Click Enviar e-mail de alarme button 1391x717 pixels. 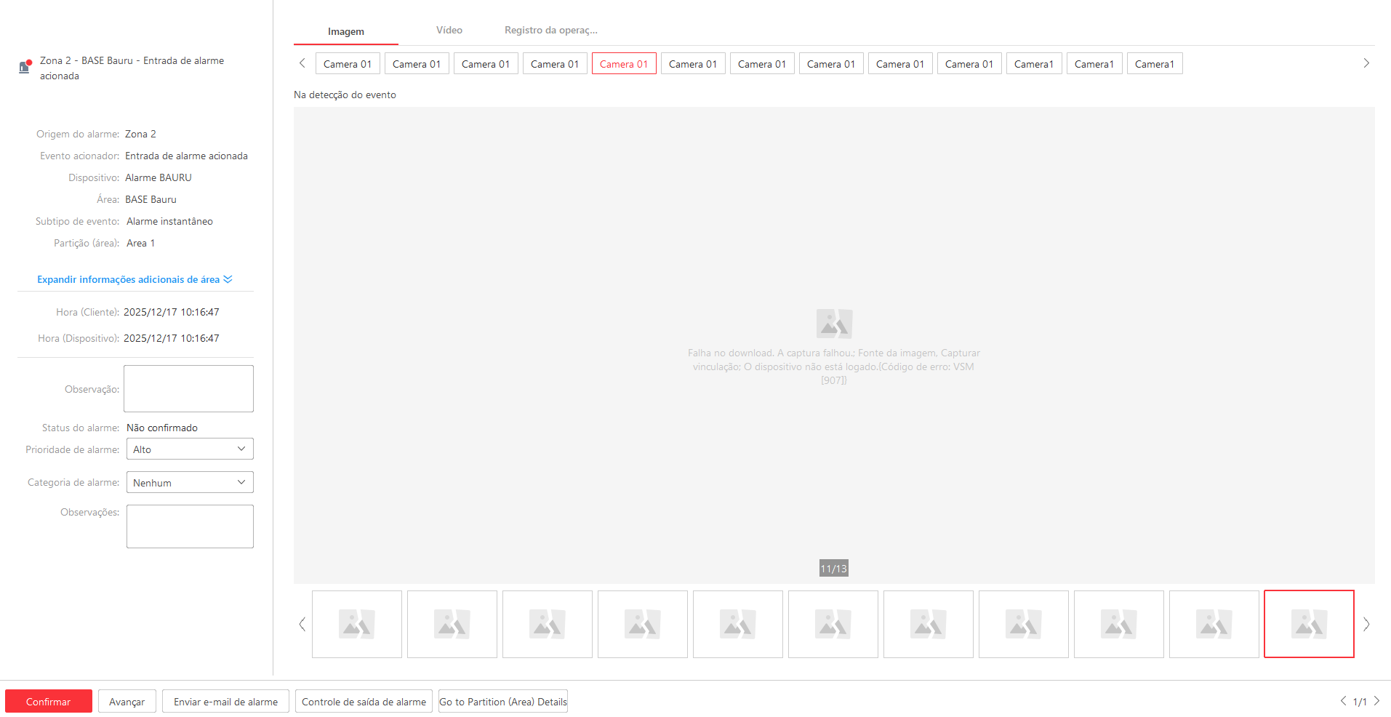point(225,702)
